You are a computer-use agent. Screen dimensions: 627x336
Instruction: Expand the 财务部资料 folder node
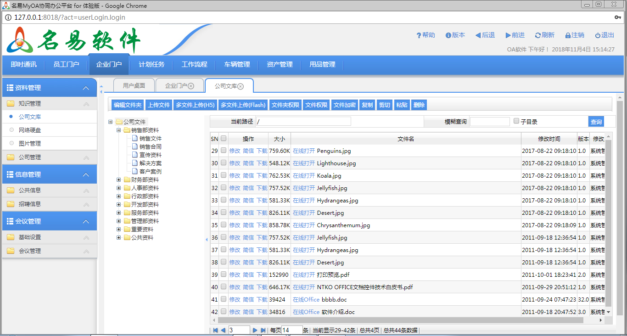pos(119,180)
